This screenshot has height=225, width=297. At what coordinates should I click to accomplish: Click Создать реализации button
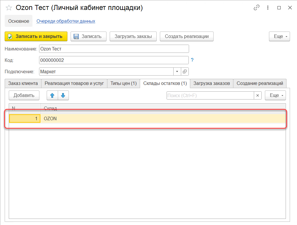pos(186,36)
